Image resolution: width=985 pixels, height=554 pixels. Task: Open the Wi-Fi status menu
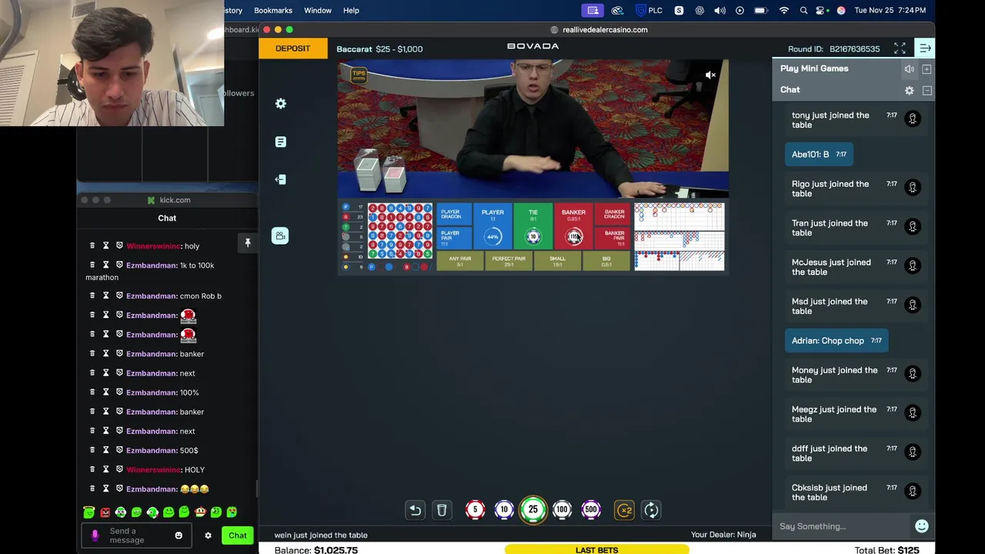point(784,10)
